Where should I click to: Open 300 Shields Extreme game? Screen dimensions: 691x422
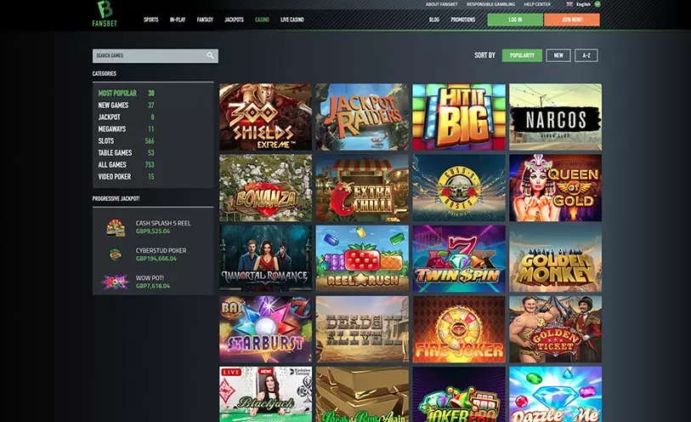click(265, 117)
